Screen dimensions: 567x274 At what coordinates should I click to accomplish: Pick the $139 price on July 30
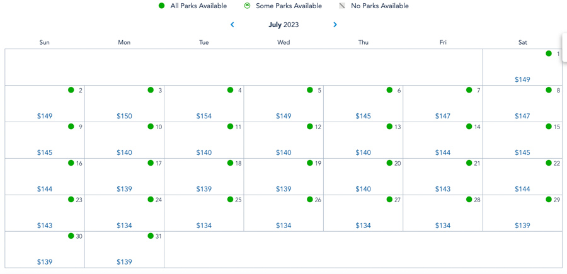click(x=45, y=262)
